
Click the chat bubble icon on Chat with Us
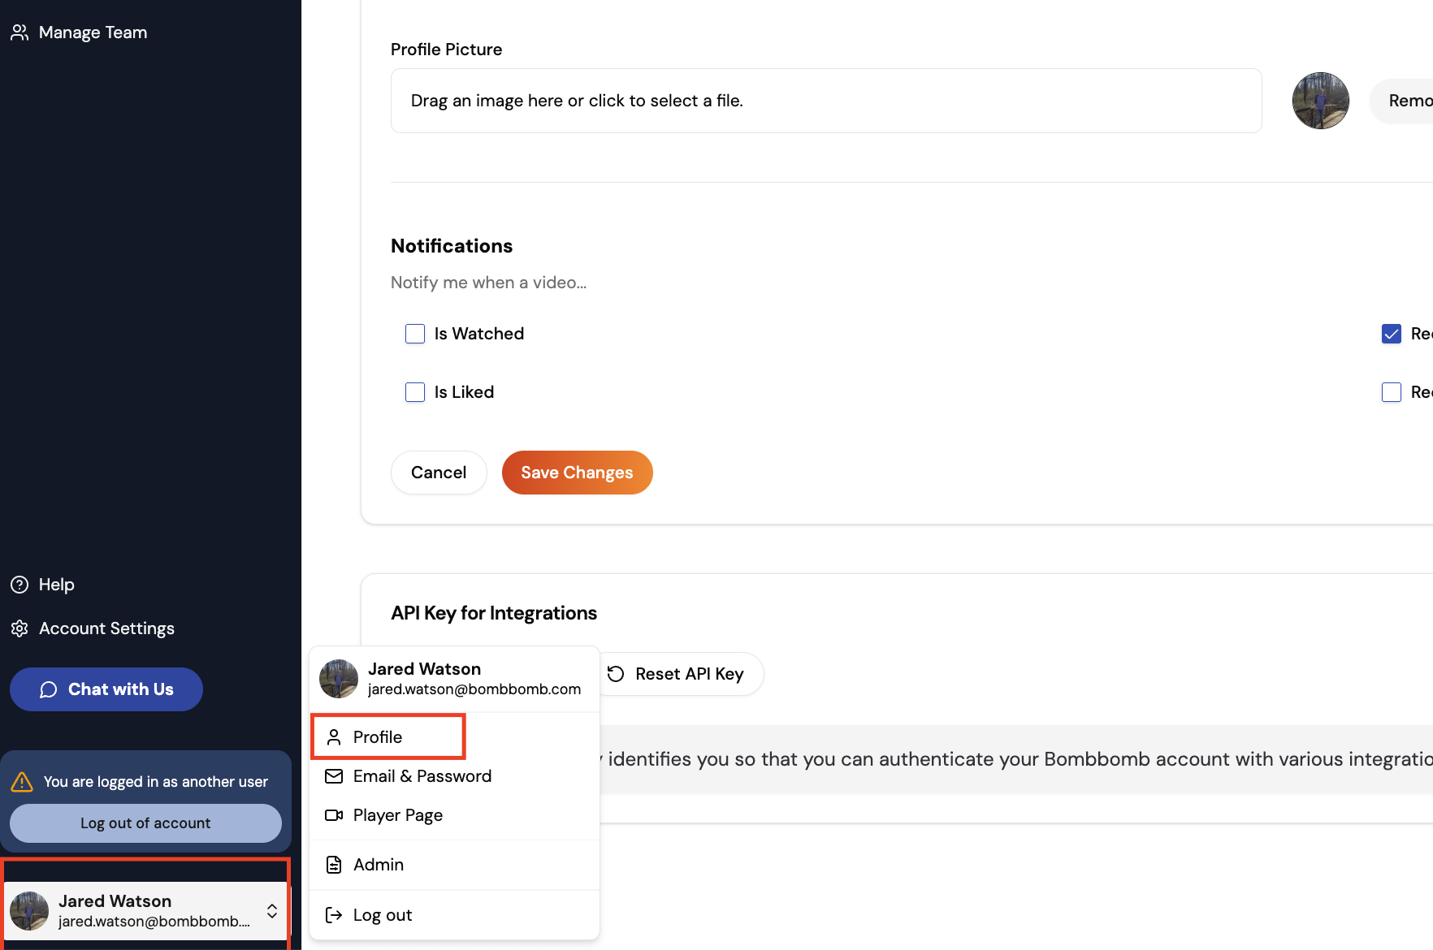click(50, 689)
